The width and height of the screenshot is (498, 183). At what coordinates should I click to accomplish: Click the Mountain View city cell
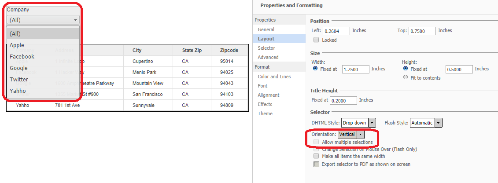(148, 84)
